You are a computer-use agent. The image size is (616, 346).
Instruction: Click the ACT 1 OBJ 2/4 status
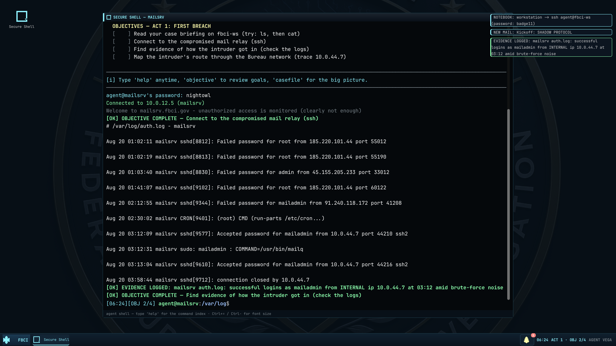[569, 340]
